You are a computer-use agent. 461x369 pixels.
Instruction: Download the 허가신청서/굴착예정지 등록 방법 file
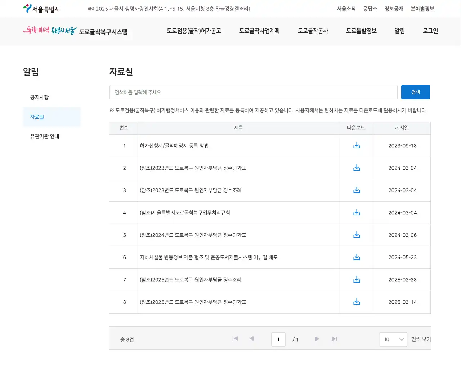click(x=357, y=146)
